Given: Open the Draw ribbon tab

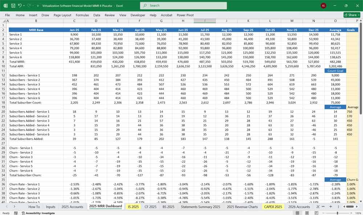Looking at the screenshot, I should (45, 15).
